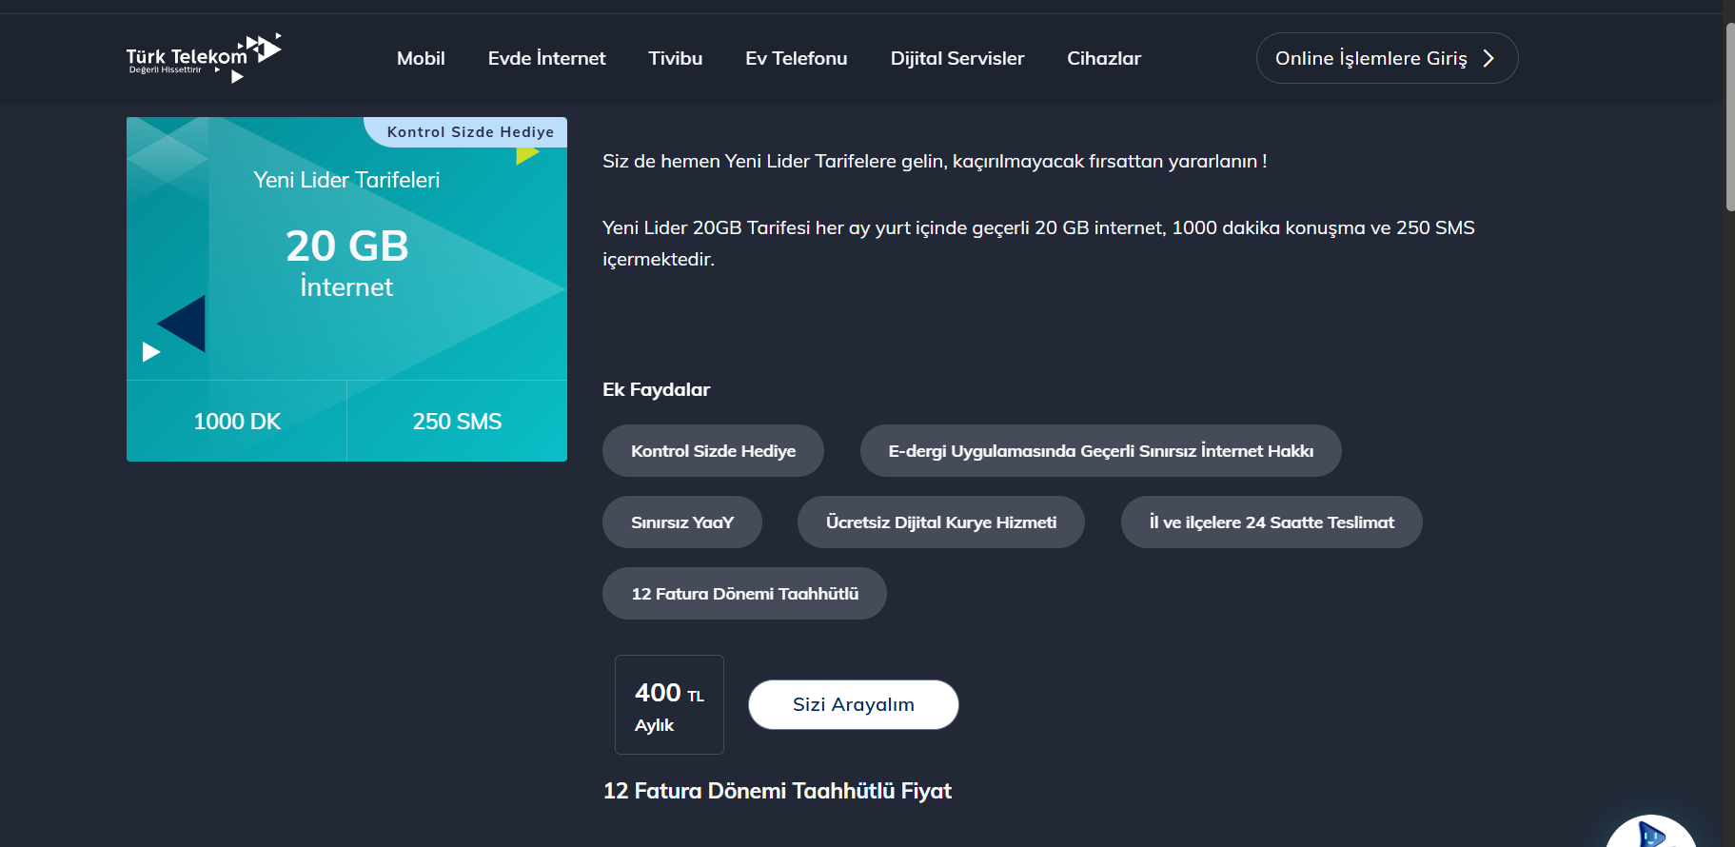
Task: Select İl ve ilçelere 24 Saatte Teslimat pill
Action: (x=1272, y=522)
